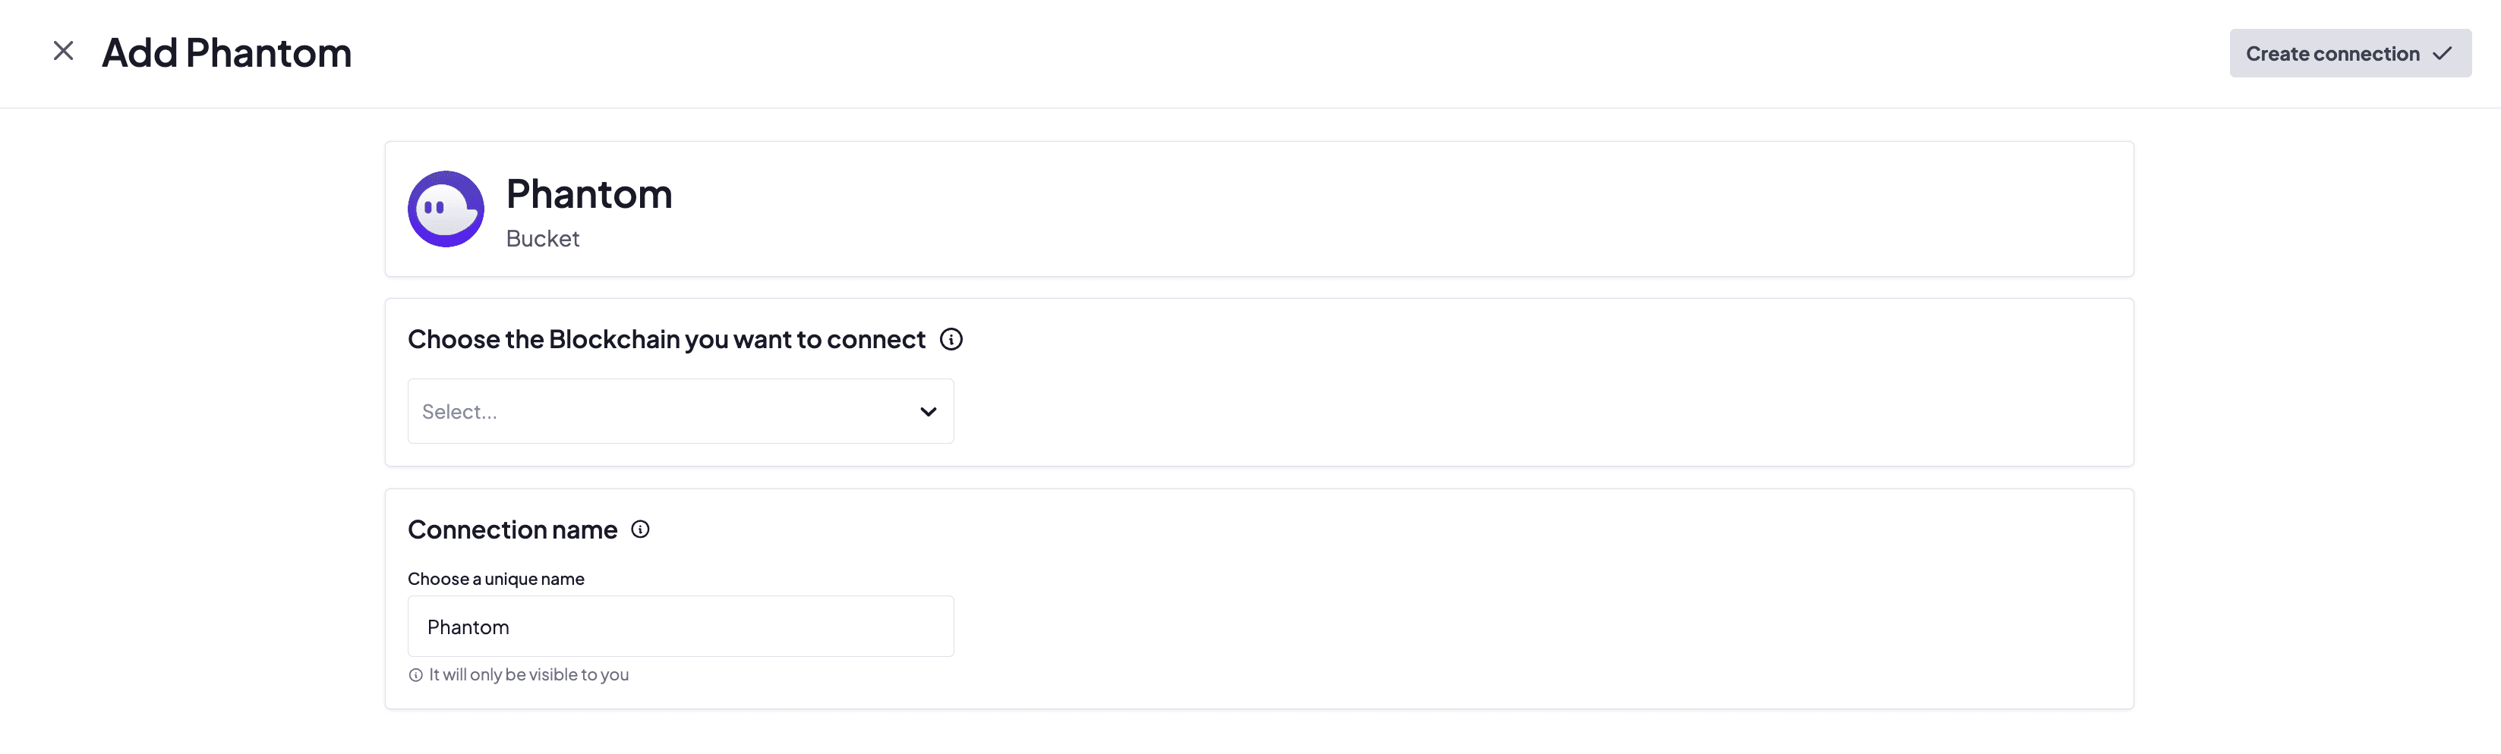Click the "Bucket" label under Phantom
Viewport: 2501px width, 754px height.
[542, 239]
